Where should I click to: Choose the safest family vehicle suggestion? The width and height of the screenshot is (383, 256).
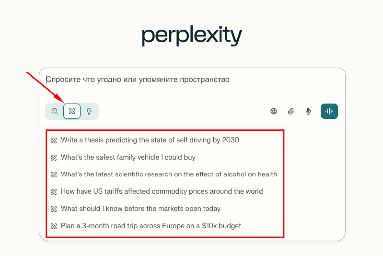tap(128, 157)
